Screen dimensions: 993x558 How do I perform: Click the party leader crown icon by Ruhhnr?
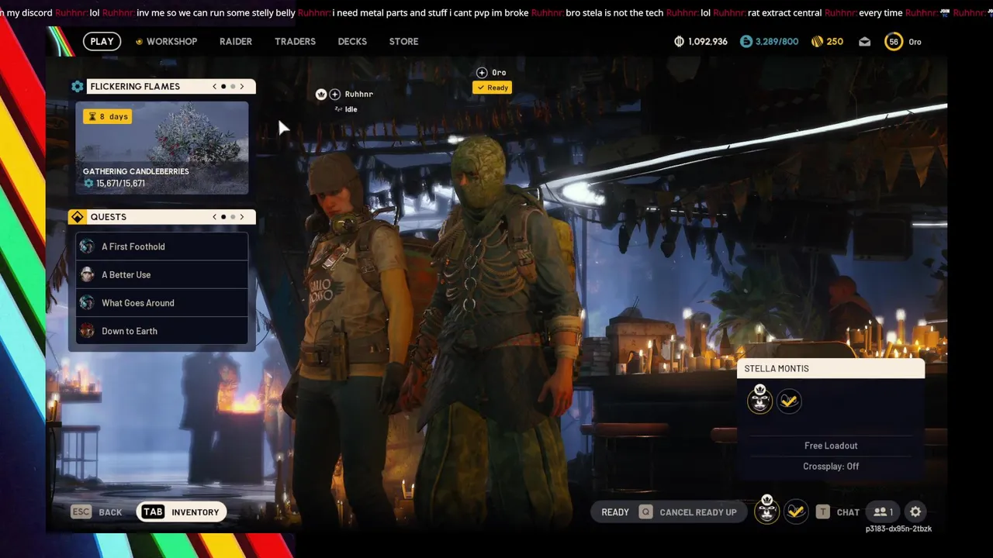[x=321, y=94]
